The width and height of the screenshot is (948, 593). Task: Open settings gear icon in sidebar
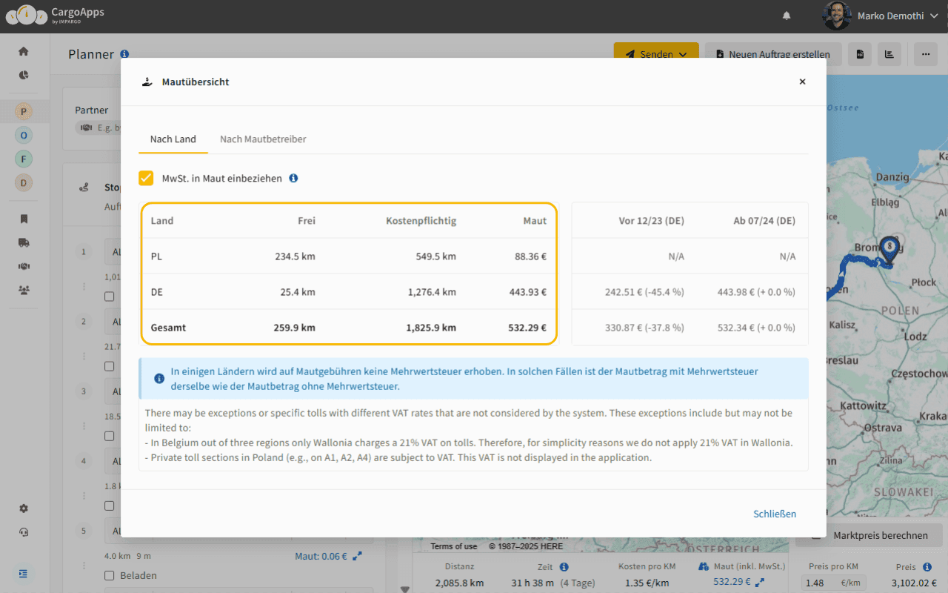[24, 508]
